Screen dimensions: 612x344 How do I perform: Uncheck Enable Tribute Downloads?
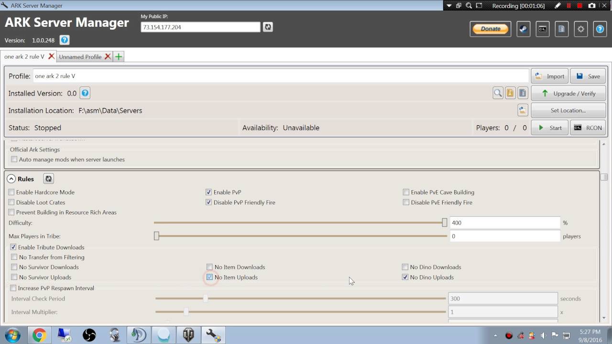(13, 247)
